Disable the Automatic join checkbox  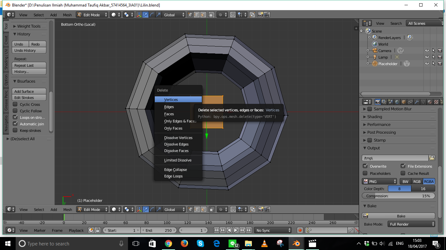15,124
